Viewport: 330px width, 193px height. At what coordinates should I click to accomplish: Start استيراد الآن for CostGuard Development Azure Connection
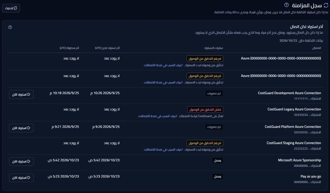[21, 94]
